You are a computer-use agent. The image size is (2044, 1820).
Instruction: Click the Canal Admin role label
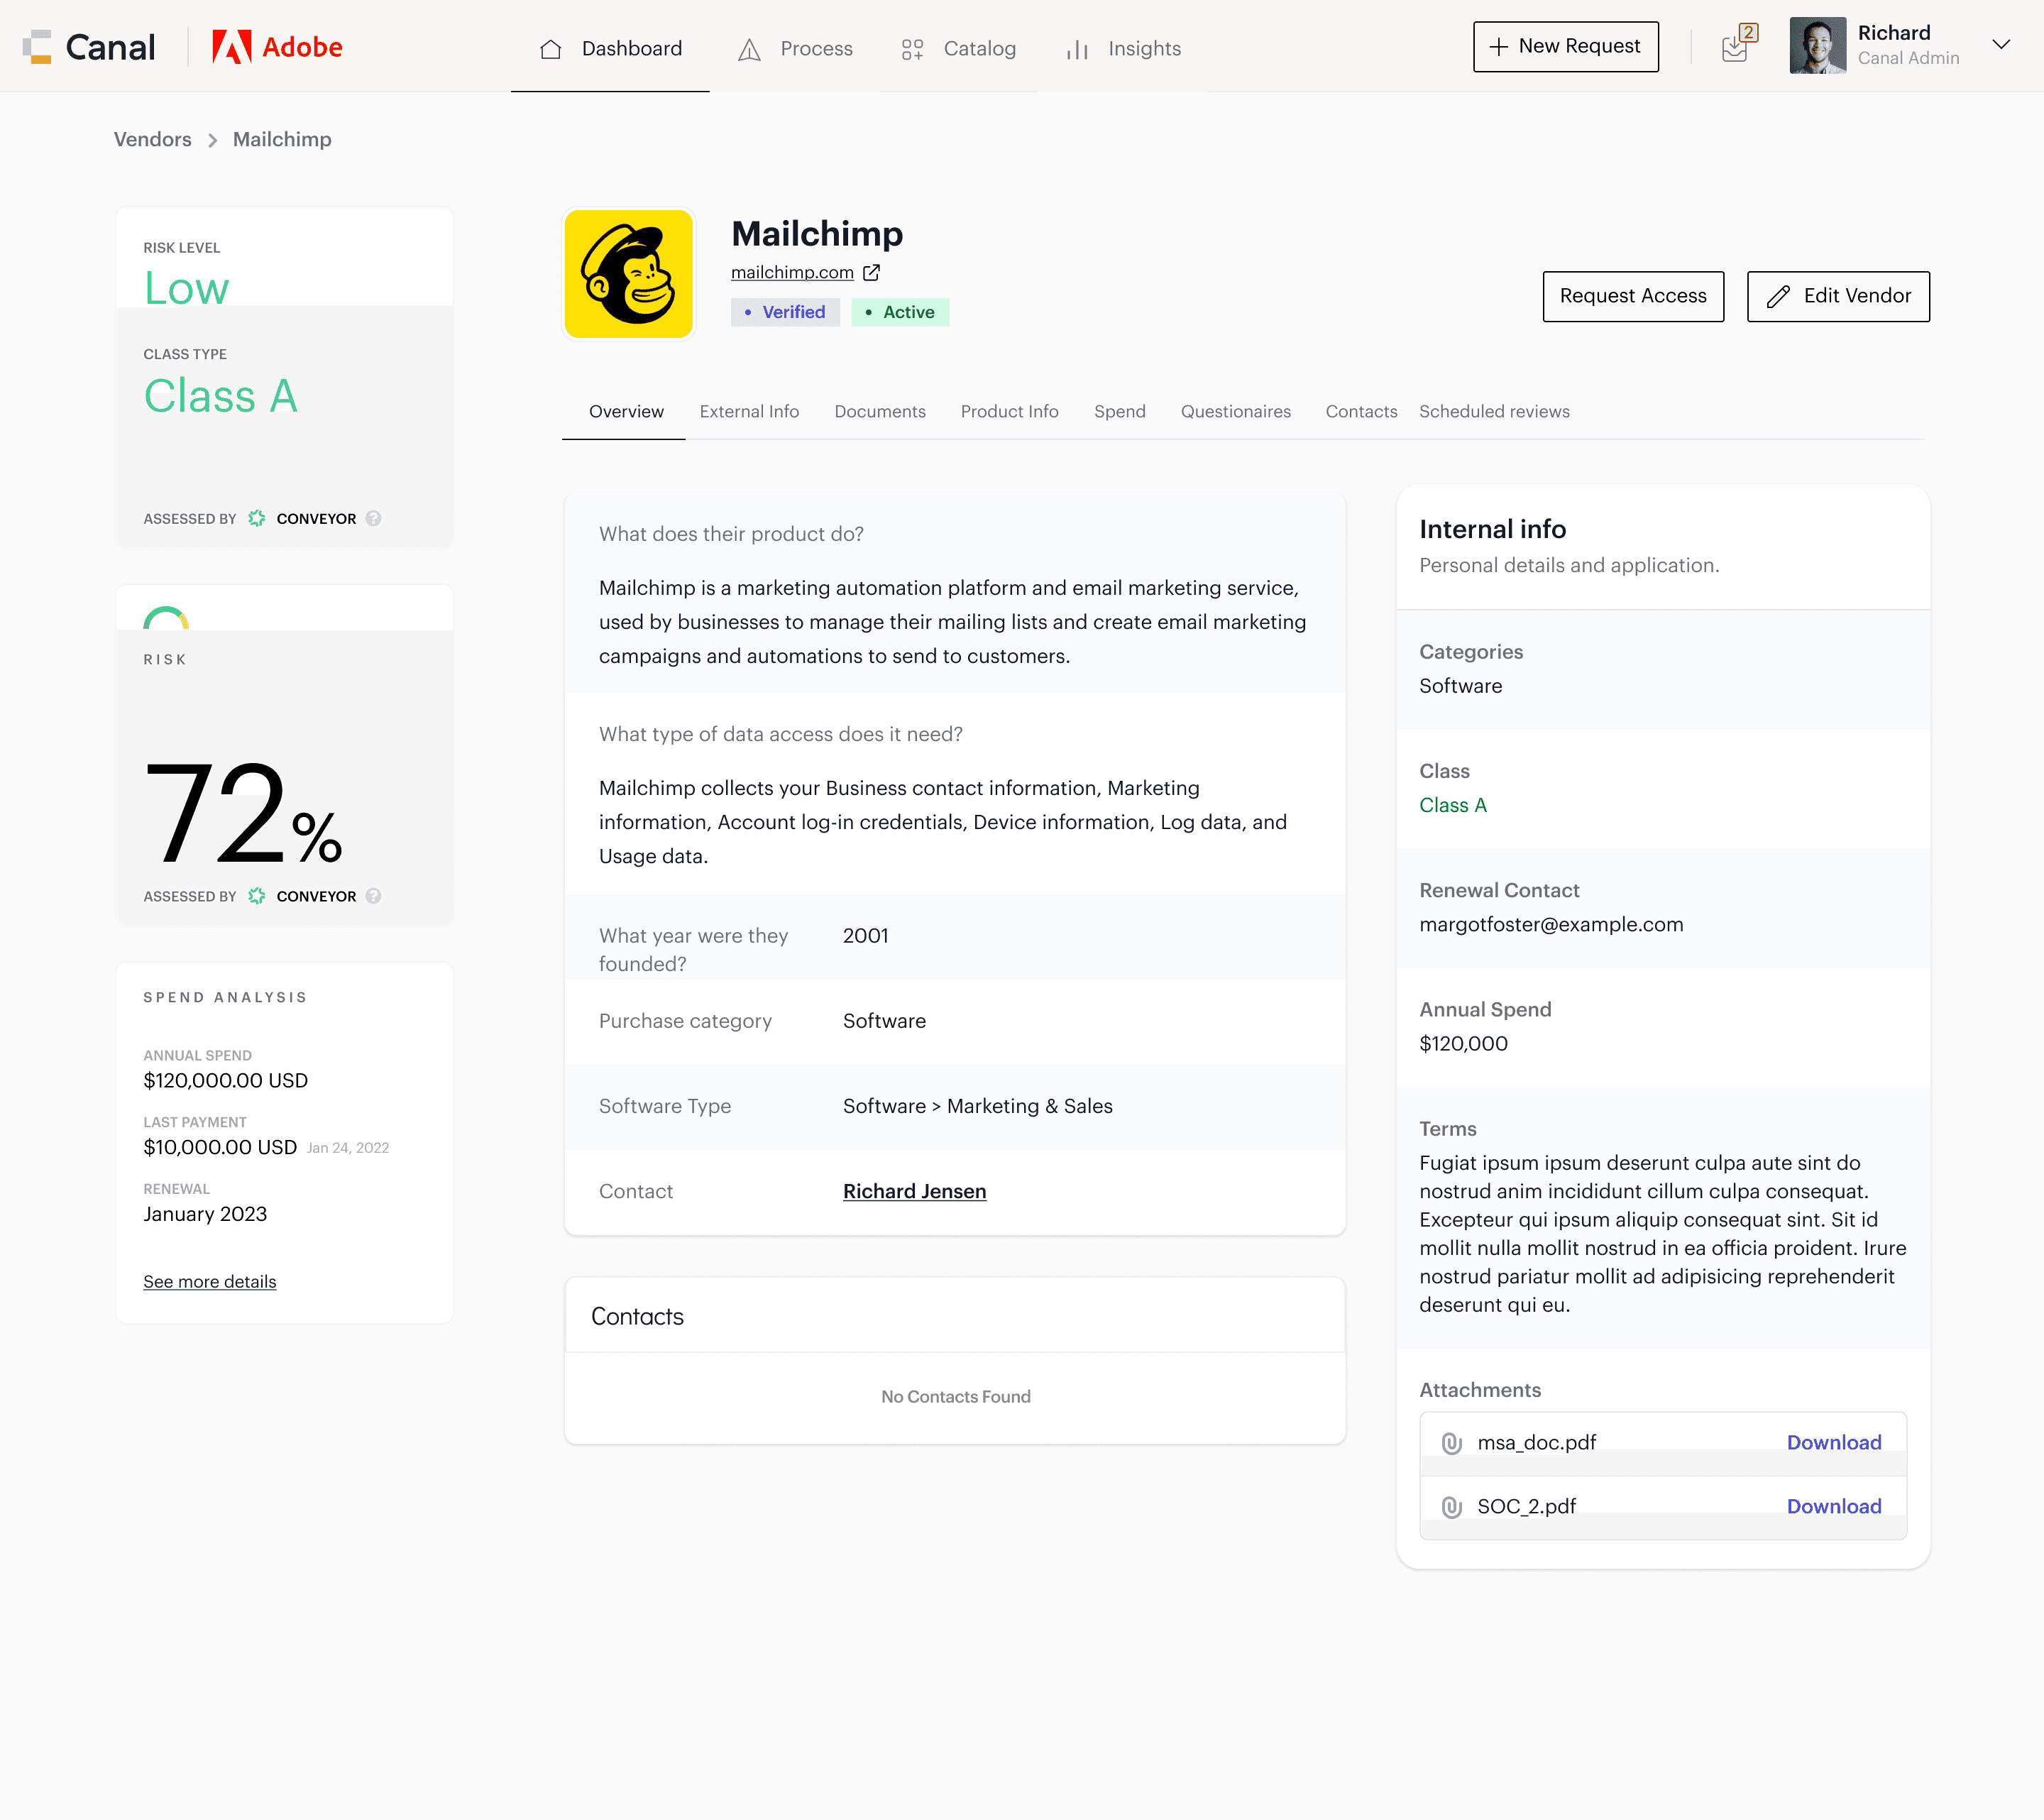(x=1908, y=59)
